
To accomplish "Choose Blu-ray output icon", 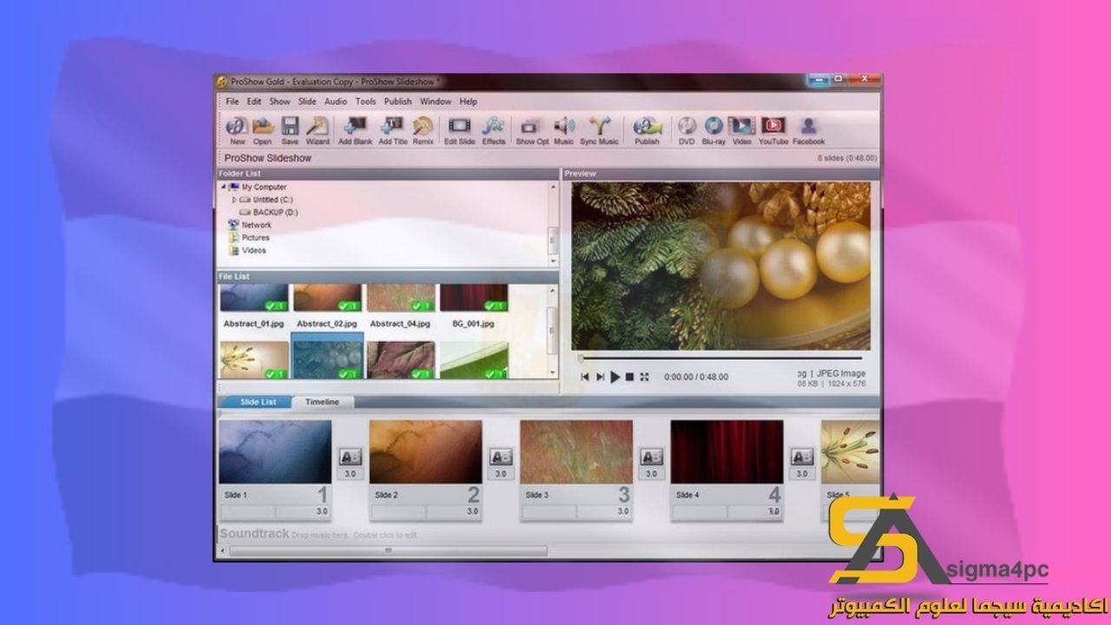I will [713, 130].
